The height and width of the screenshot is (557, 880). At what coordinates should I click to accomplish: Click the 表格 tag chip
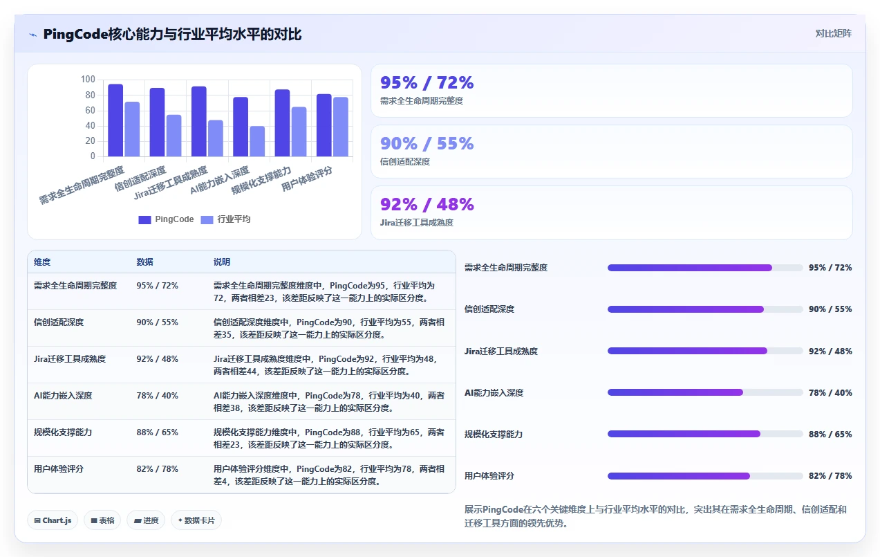click(x=102, y=520)
